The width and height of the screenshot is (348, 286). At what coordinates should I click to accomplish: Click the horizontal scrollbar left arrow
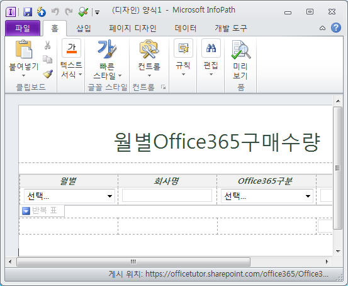[10, 262]
